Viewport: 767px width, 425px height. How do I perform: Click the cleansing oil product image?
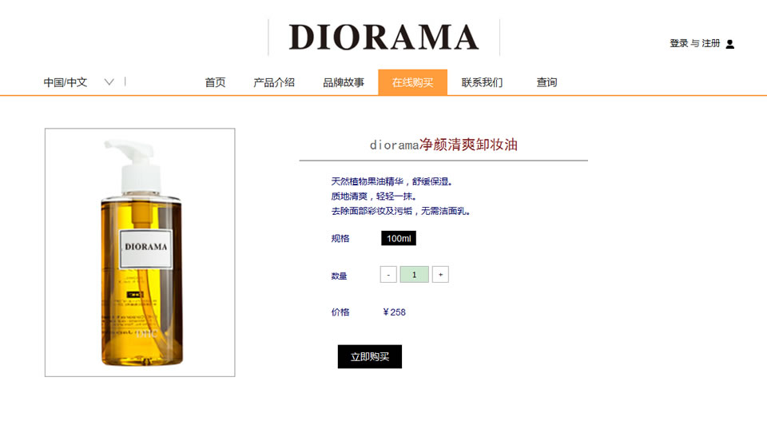140,252
